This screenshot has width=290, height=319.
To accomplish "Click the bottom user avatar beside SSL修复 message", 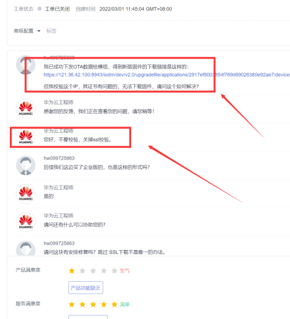I will click(26, 248).
